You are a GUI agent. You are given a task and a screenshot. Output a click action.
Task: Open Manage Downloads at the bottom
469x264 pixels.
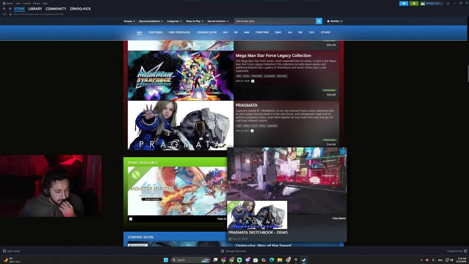click(x=233, y=251)
